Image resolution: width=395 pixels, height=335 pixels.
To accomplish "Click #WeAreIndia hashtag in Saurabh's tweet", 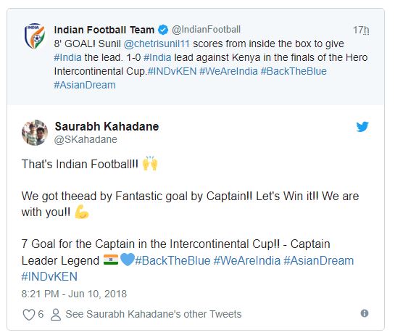I will 247,260.
